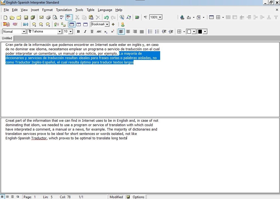280x199 pixels.
Task: Apply bulleted list formatting
Action: point(150,32)
